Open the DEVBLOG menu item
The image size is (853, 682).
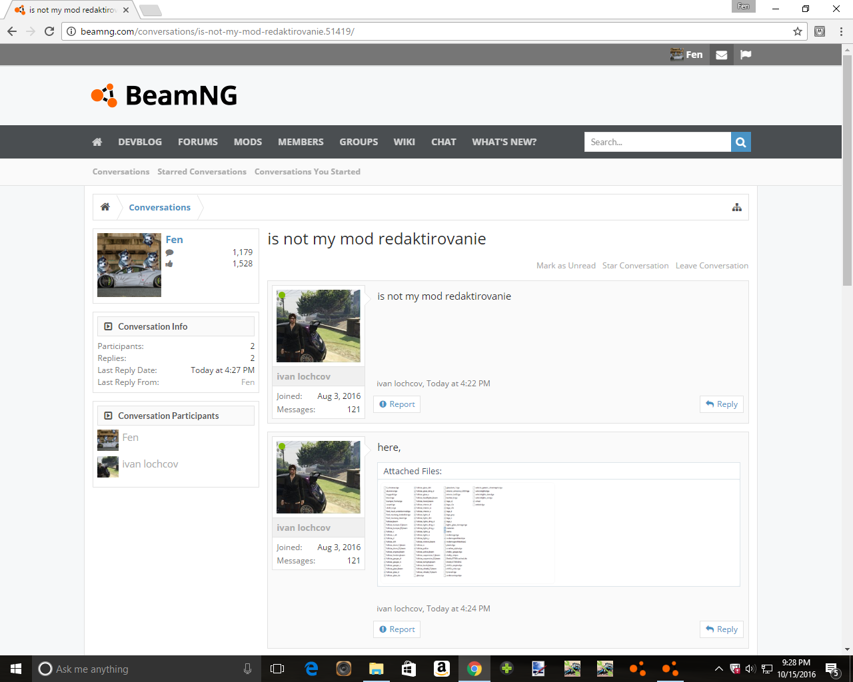coord(140,142)
